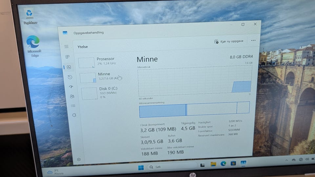Click the 8,0 GB DDR4 label

pos(241,57)
